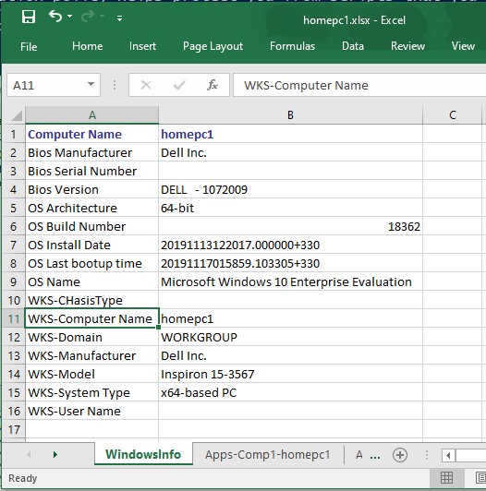Screen dimensions: 486x491
Task: Click the horizontal scrollbar left arrow
Action: point(448,455)
